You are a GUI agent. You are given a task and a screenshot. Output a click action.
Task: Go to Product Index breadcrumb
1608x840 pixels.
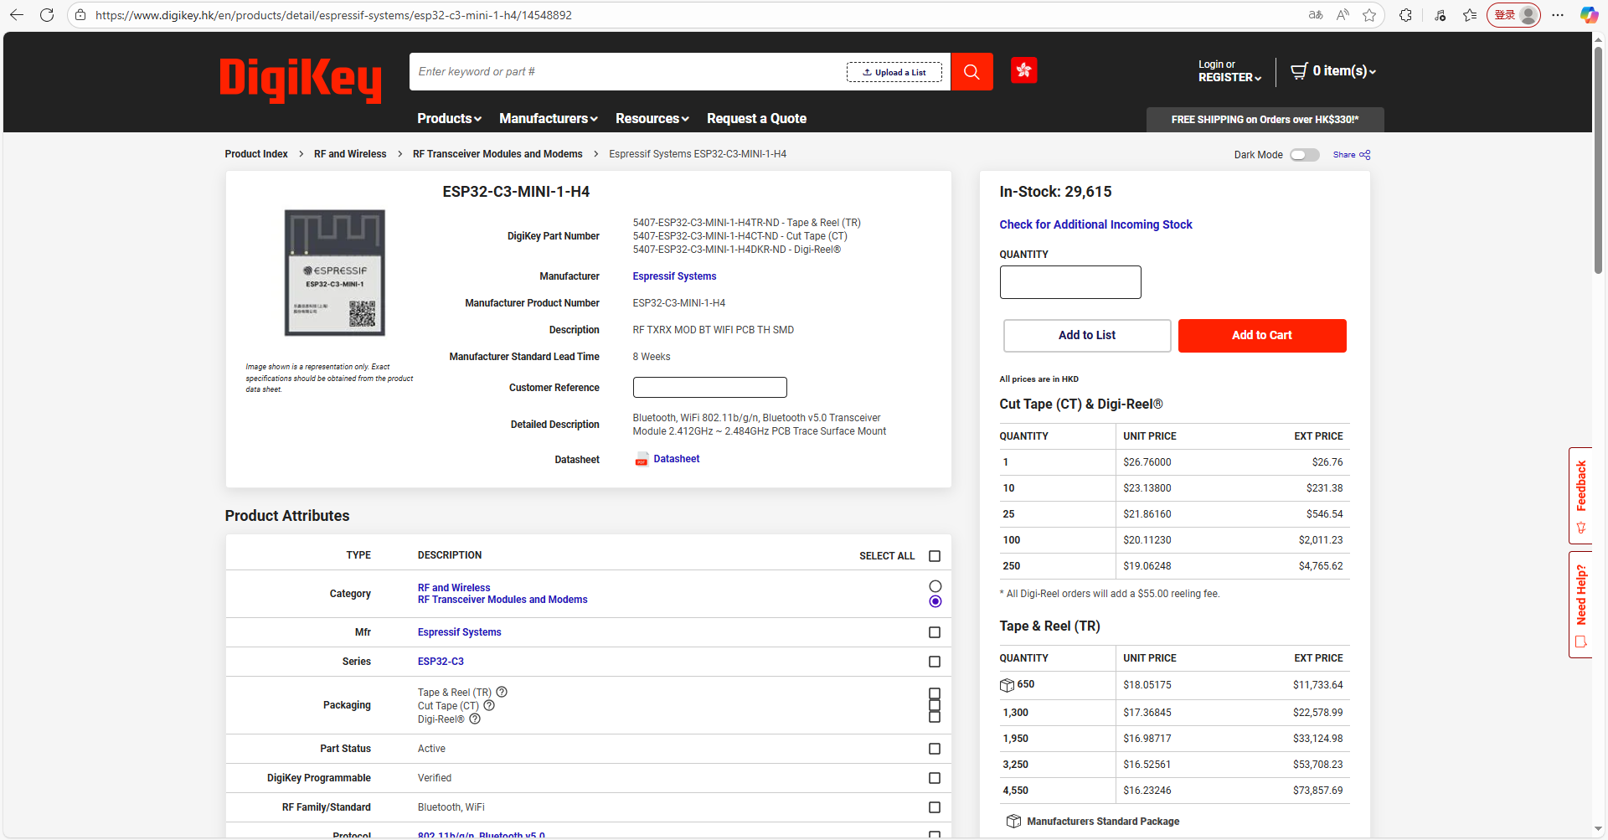pyautogui.click(x=256, y=154)
